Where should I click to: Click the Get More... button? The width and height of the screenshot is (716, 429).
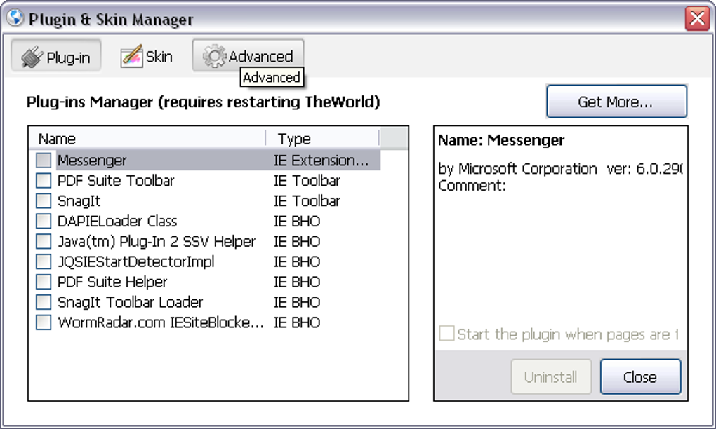click(x=616, y=101)
